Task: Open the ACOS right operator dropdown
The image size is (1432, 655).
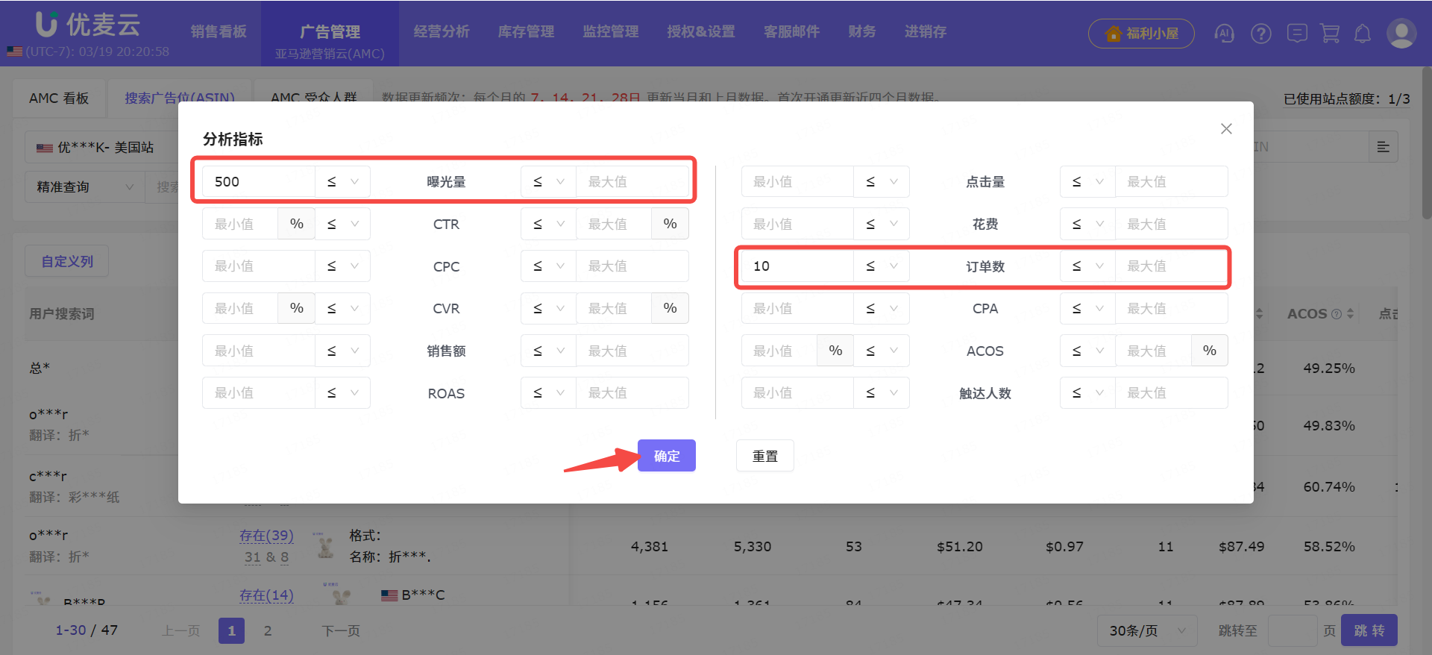Action: point(1087,351)
